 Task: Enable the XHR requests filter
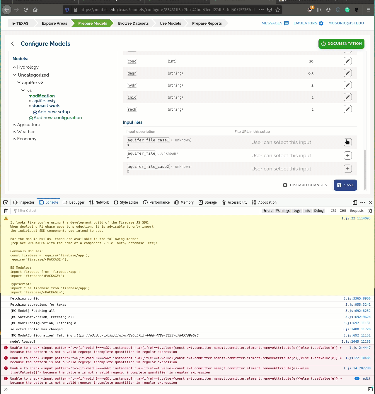tap(343, 211)
